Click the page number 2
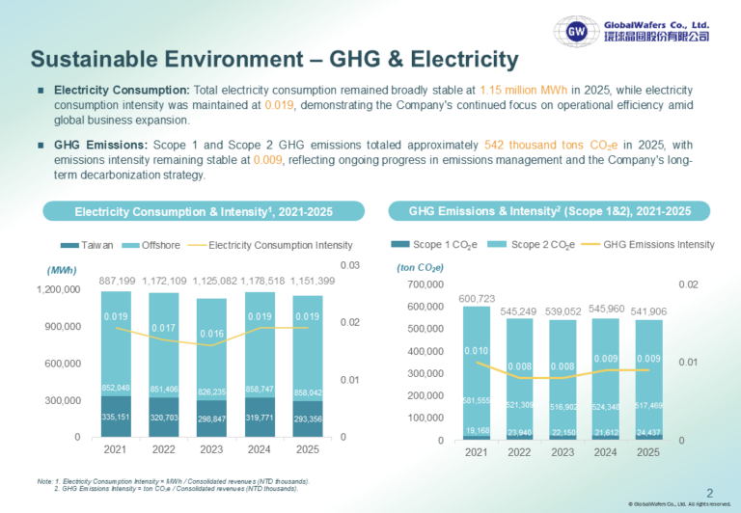 click(x=710, y=494)
